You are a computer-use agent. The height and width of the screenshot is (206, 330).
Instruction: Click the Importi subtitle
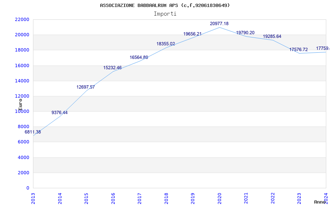(x=165, y=14)
